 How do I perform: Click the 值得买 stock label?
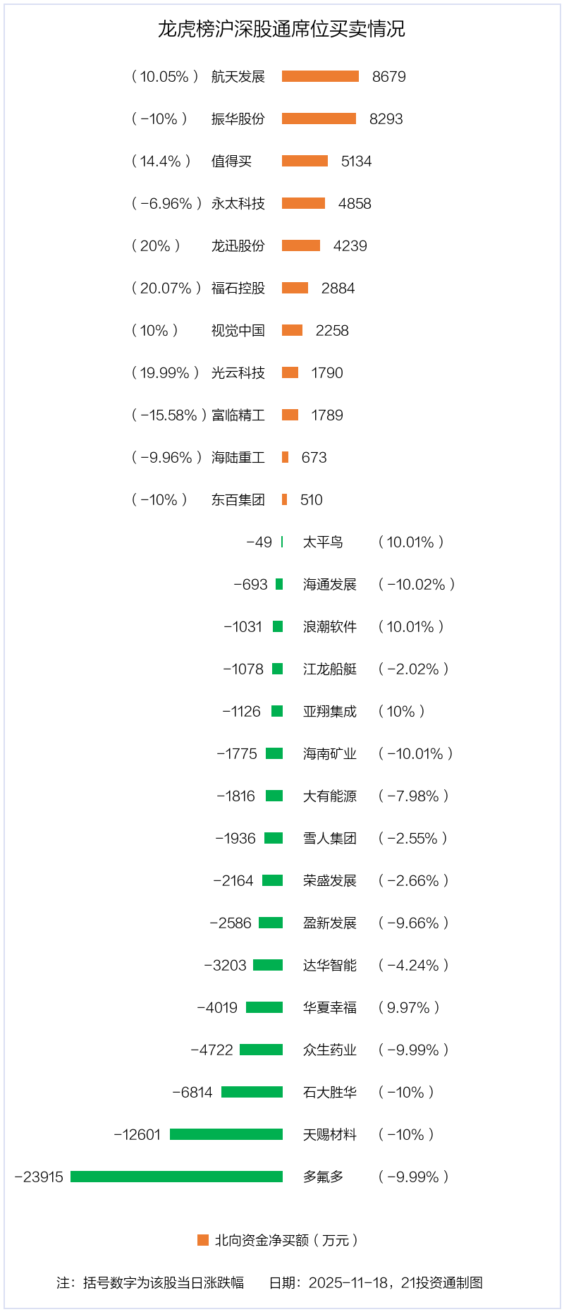point(231,162)
